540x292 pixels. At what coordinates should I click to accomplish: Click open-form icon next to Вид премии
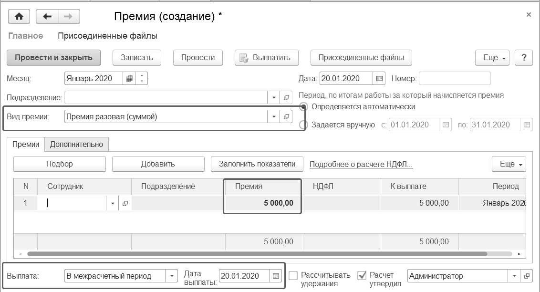286,116
